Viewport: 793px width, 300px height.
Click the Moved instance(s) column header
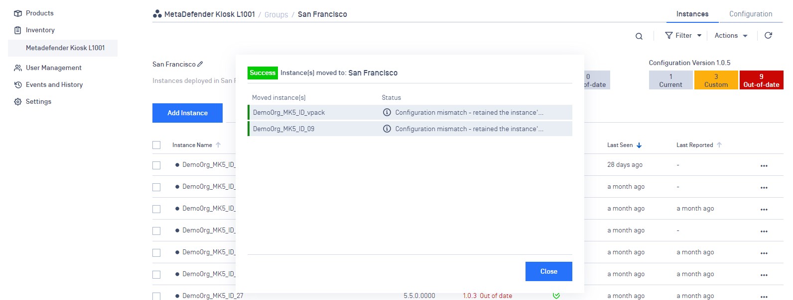point(279,98)
